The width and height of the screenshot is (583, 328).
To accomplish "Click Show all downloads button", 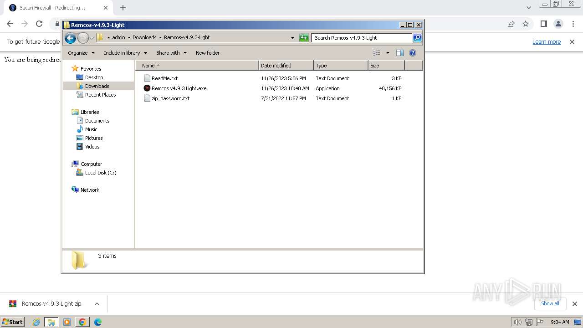I will pos(550,303).
